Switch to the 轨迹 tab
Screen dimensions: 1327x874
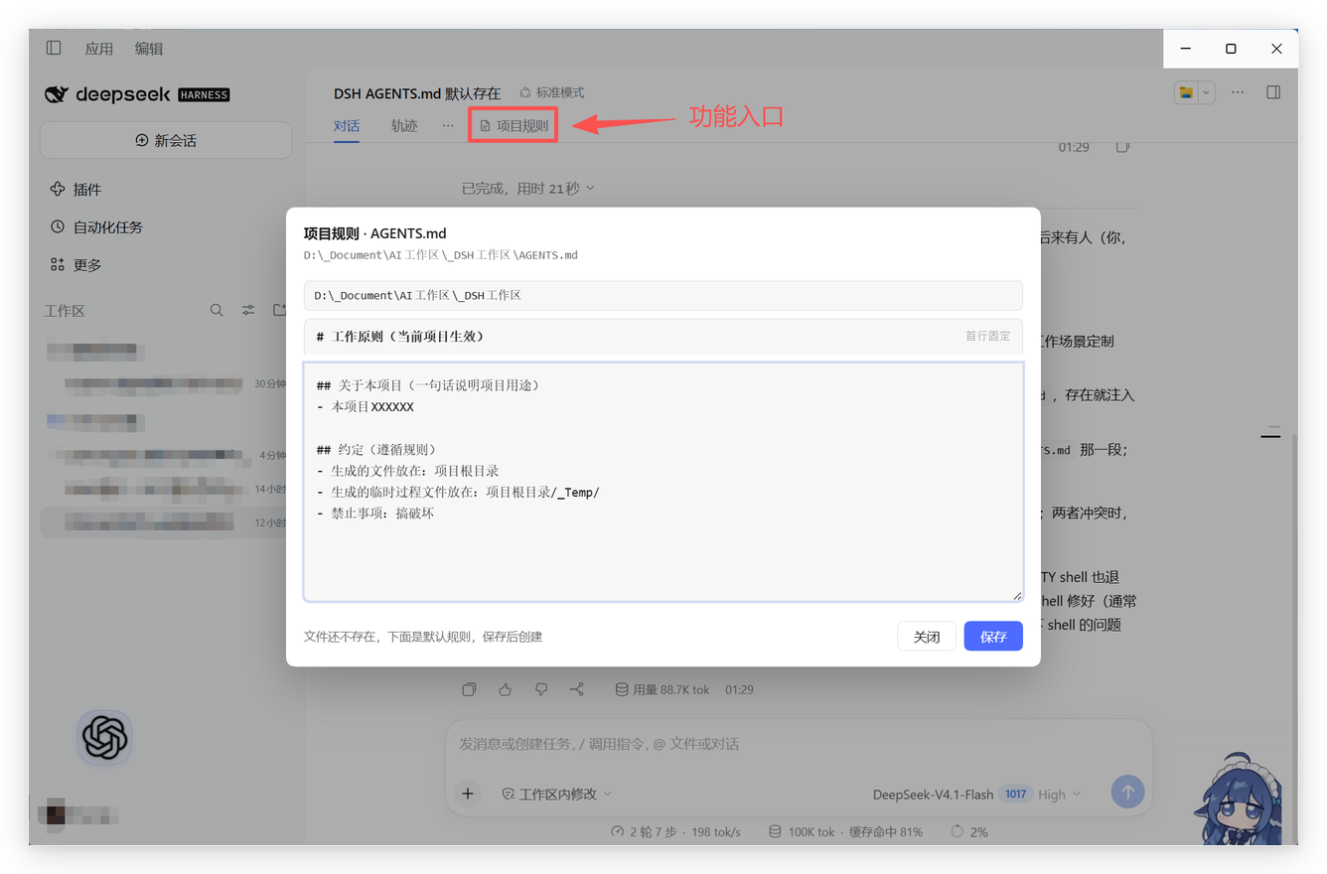[x=404, y=126]
